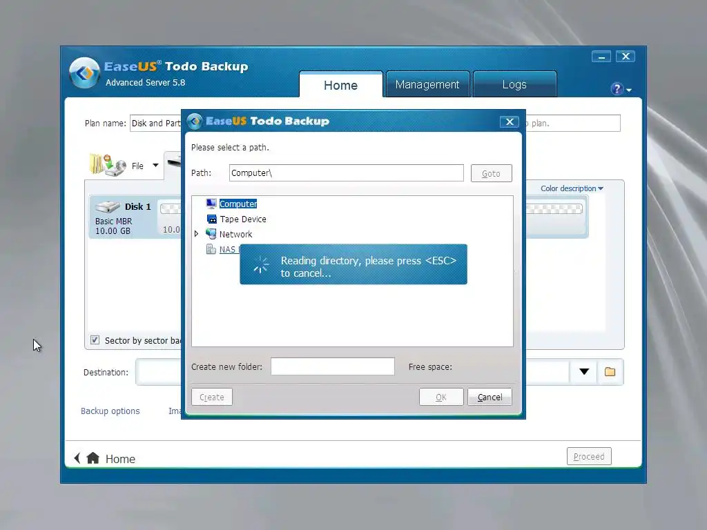Switch to the Home tab
Viewport: 707px width, 530px height.
(341, 85)
